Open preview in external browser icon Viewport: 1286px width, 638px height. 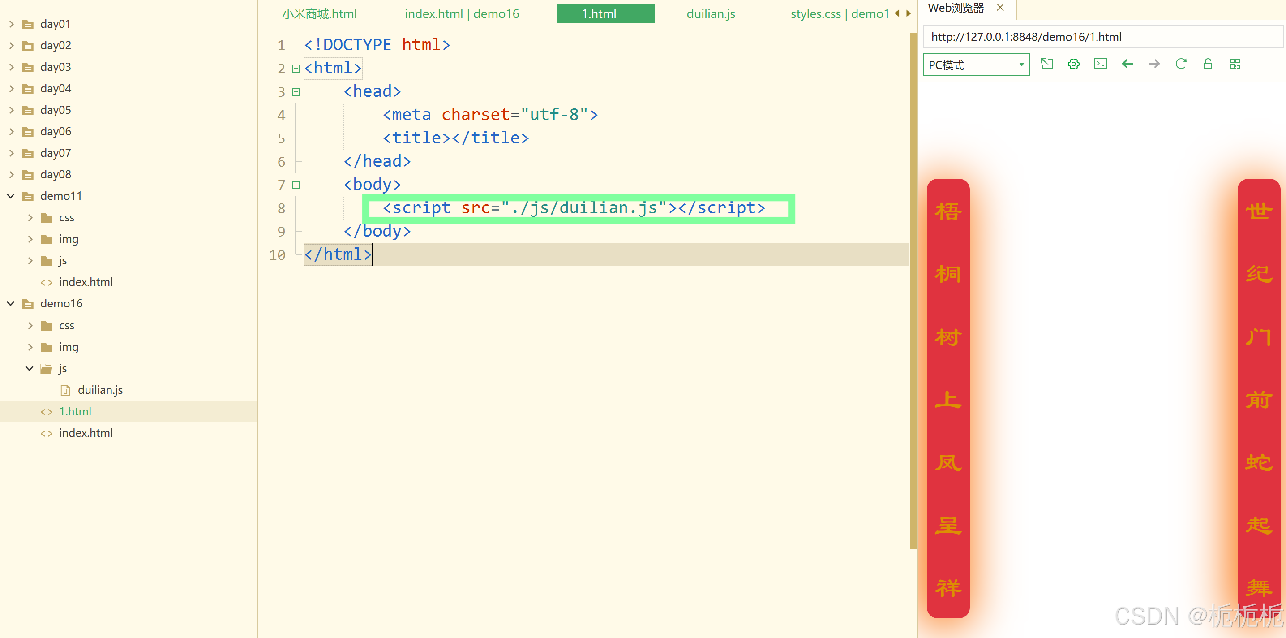click(1046, 64)
